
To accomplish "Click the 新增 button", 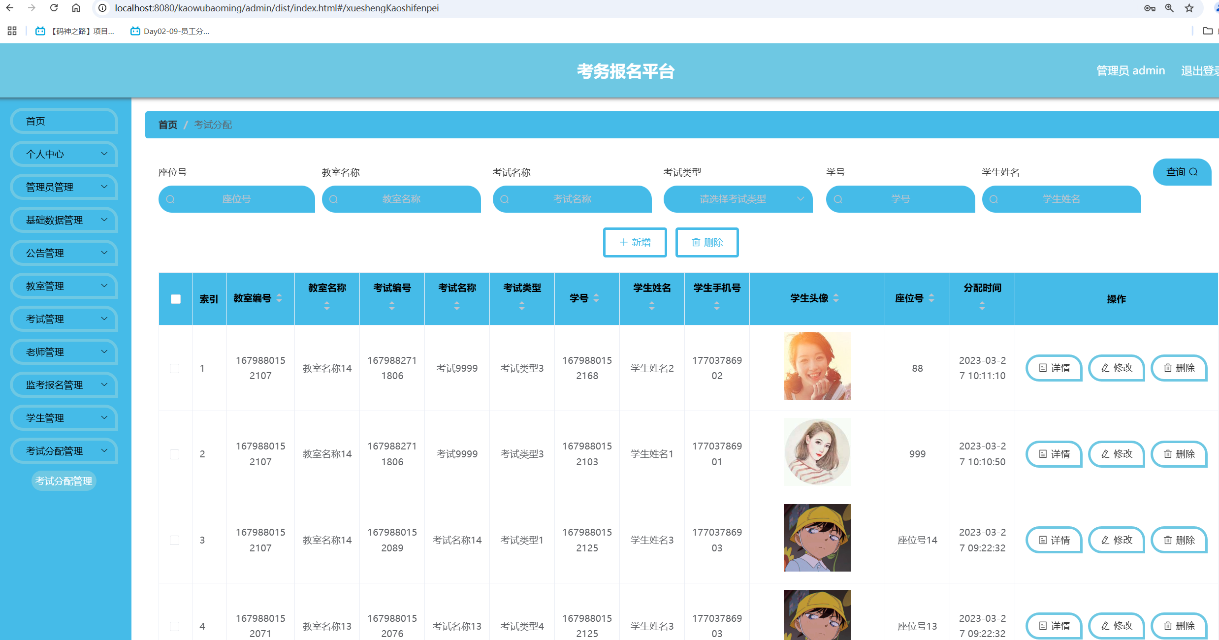I will click(x=635, y=242).
